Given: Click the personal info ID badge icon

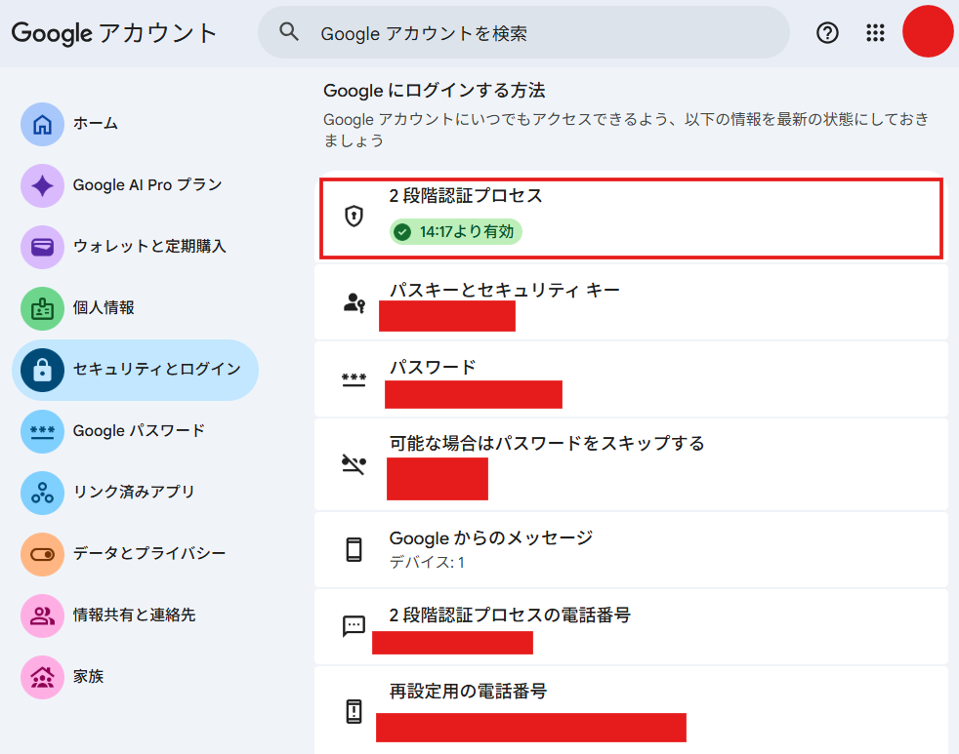Looking at the screenshot, I should [x=42, y=308].
